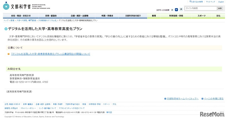Open footer link 文部科学省の紹介
Screen dimensions: 228x120
(72, 104)
